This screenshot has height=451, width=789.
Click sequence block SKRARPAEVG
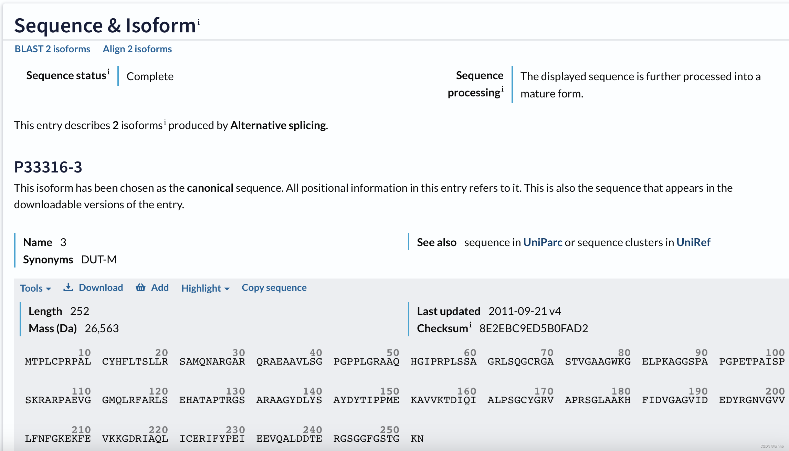point(58,400)
